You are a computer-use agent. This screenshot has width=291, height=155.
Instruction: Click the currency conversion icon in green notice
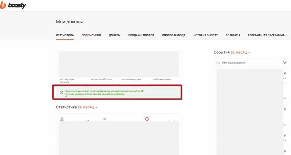[x=61, y=92]
